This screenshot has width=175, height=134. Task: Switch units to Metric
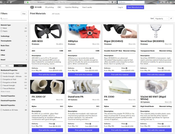[7, 66]
